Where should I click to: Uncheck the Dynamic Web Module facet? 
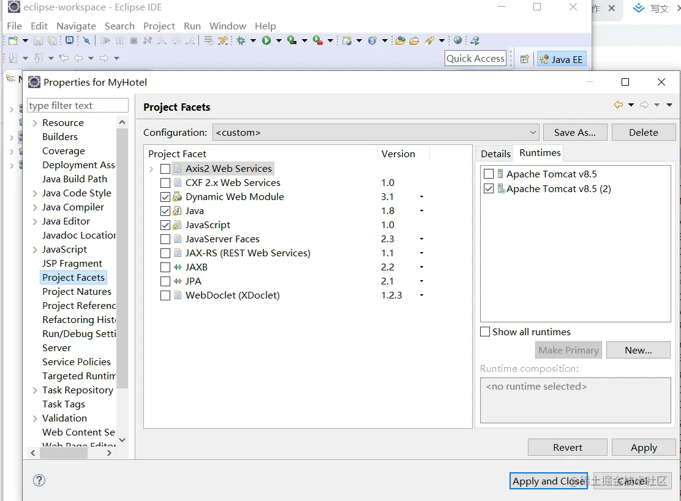(165, 197)
